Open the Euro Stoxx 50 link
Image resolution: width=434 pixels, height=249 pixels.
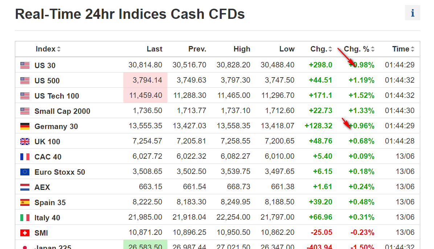pyautogui.click(x=60, y=172)
